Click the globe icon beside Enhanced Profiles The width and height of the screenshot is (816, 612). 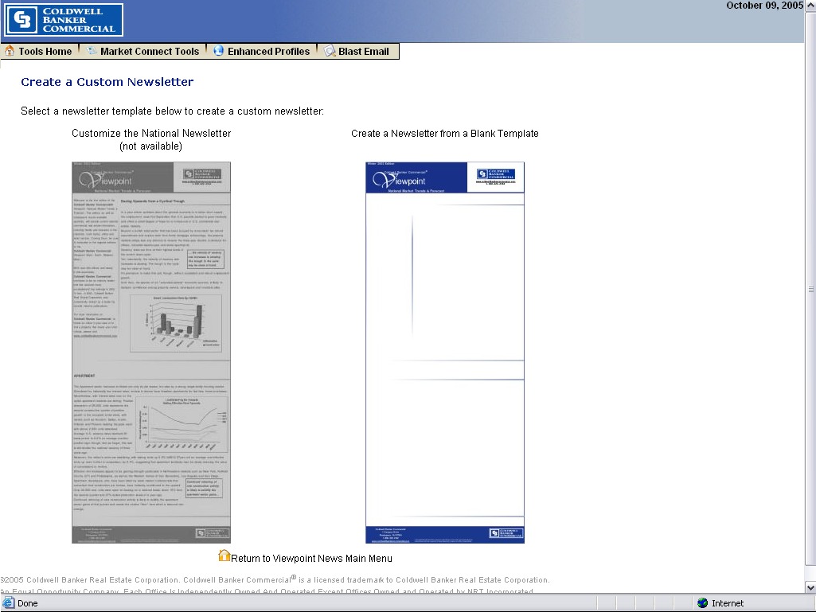coord(219,51)
